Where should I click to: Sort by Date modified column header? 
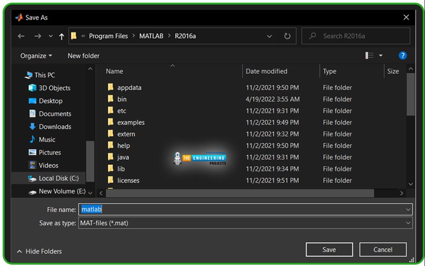click(266, 71)
